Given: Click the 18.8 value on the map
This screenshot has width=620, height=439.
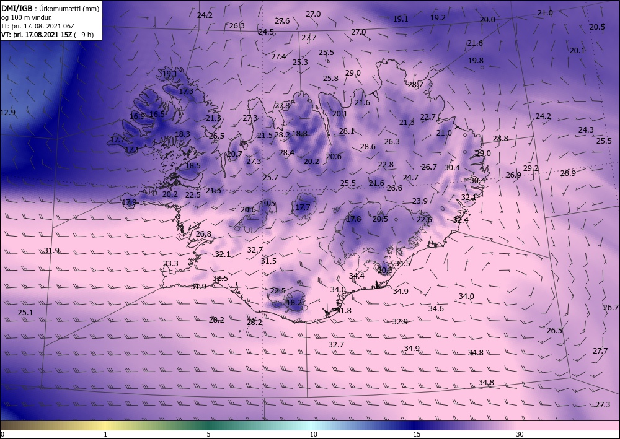Looking at the screenshot, I should pyautogui.click(x=299, y=134).
